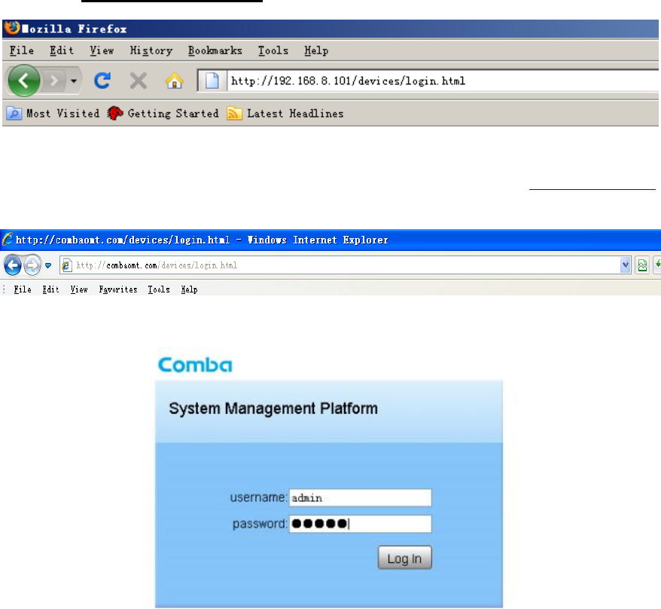This screenshot has height=609, width=661.
Task: Click Internet Explorer title bar logo
Action: (x=8, y=239)
